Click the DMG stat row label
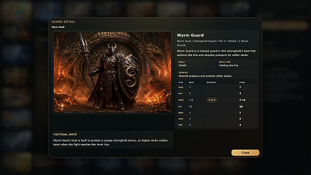 tap(181, 100)
